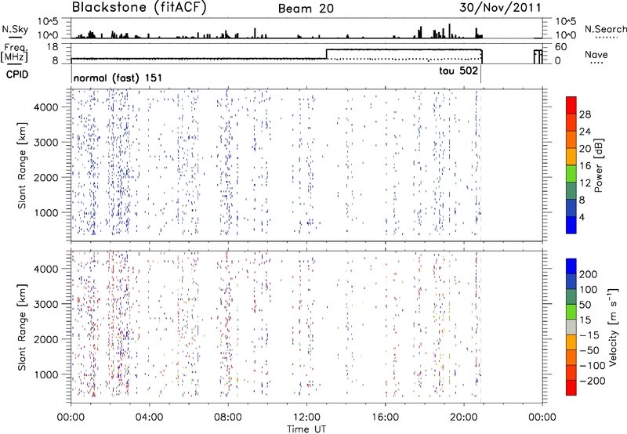
Task: Select the 'Beam 20' label
Action: [x=306, y=9]
